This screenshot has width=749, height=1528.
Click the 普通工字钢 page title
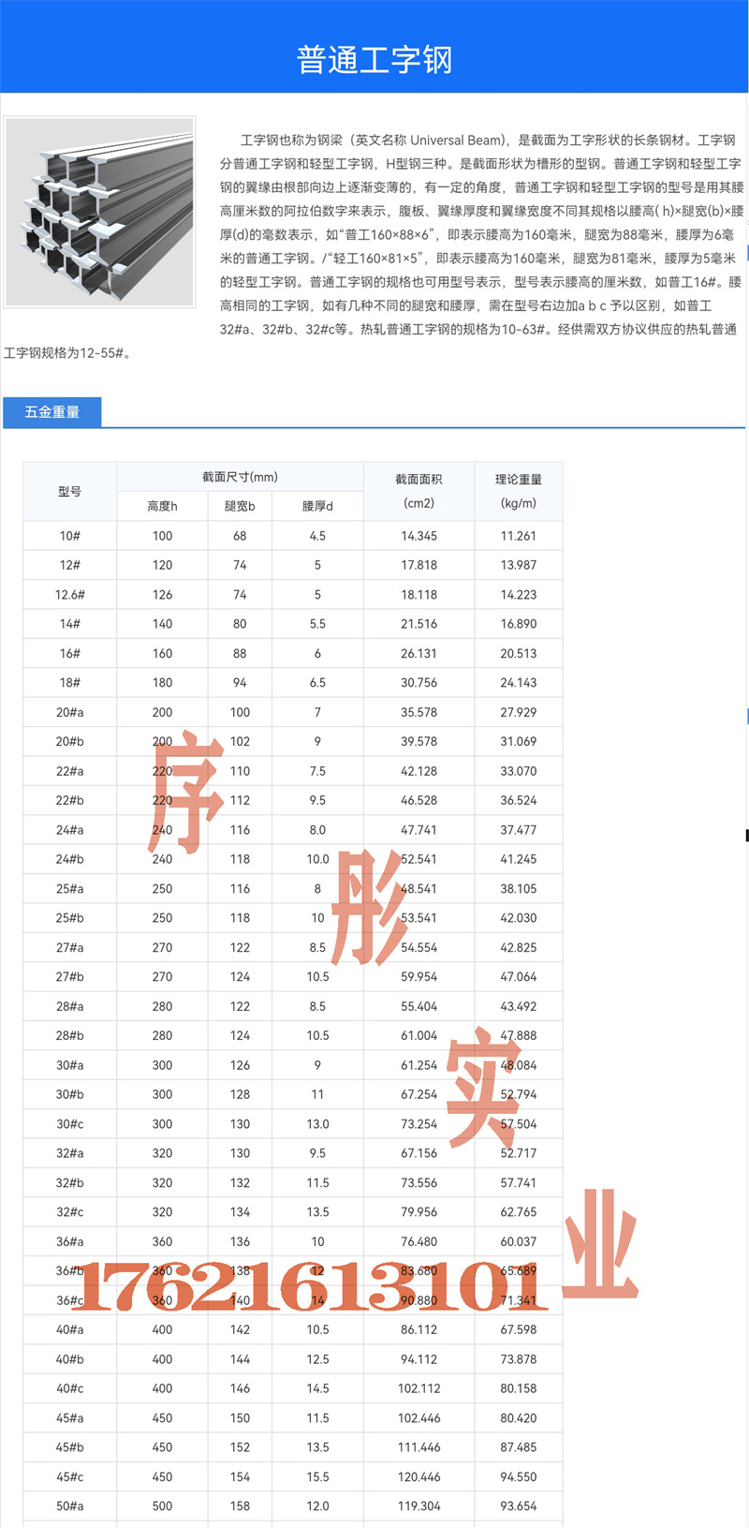(374, 60)
